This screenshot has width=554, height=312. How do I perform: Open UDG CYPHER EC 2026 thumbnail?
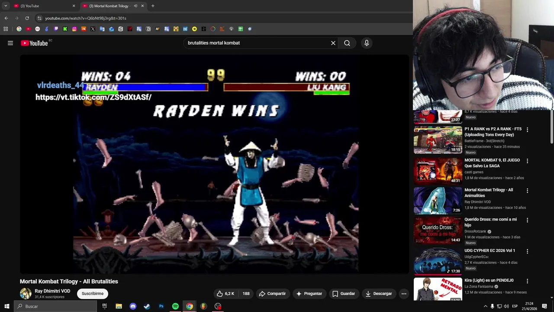438,261
